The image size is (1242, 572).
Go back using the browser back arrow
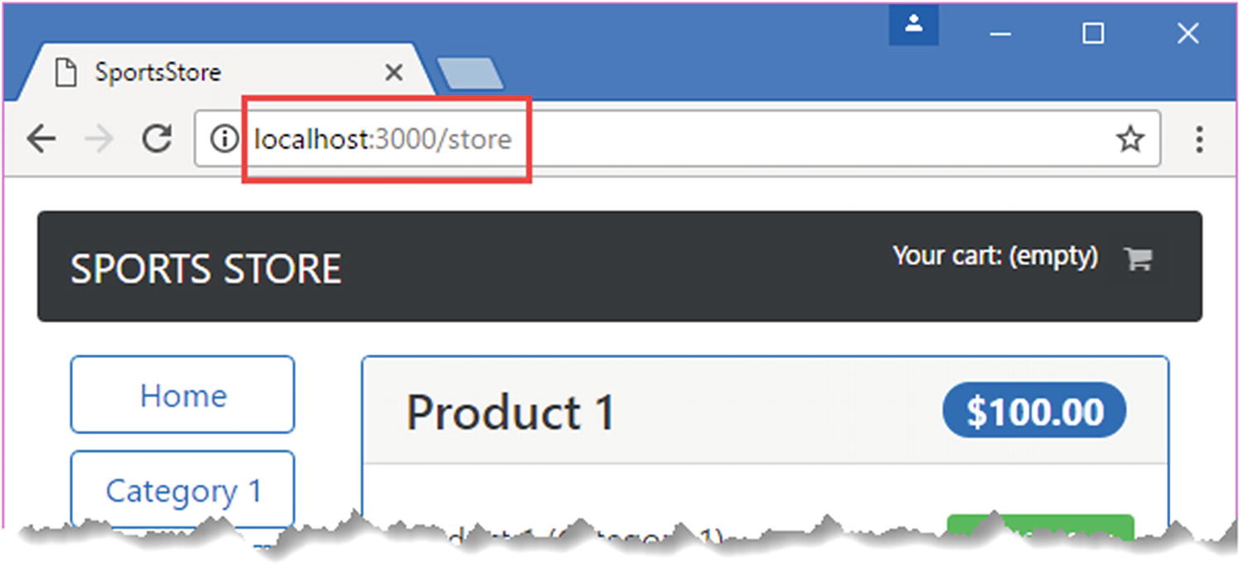41,140
